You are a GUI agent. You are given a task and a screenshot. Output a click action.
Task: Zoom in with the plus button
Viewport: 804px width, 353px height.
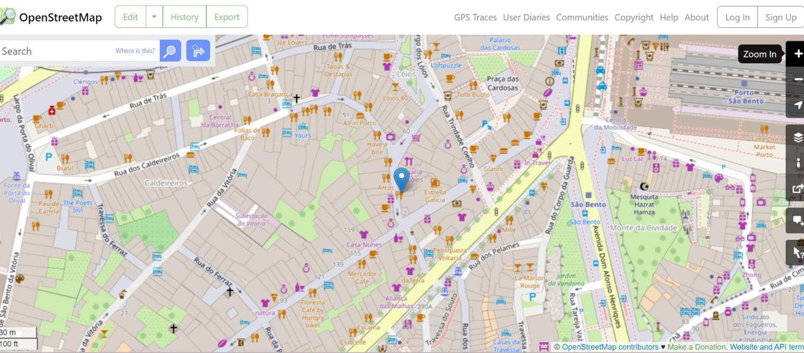[797, 54]
